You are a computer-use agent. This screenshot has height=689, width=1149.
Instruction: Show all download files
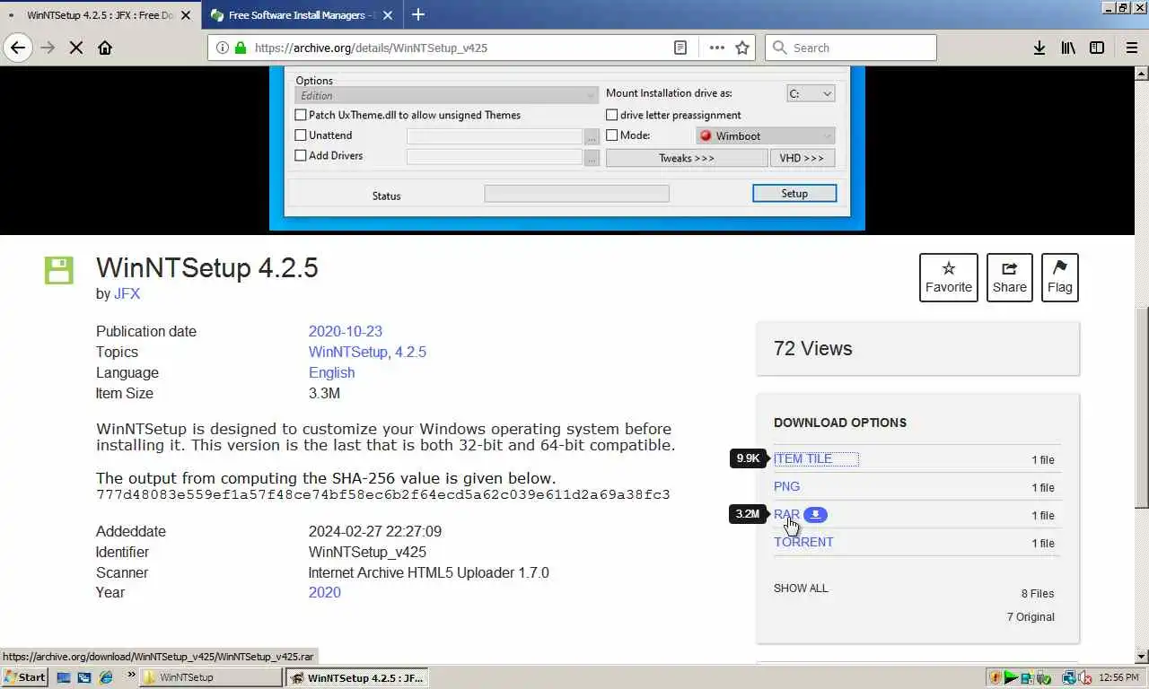coord(801,589)
